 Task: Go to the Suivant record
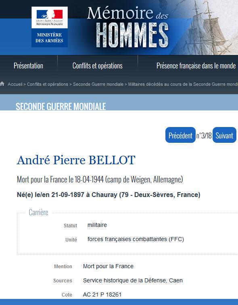[224, 135]
